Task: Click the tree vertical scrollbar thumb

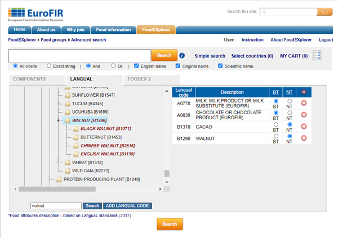Action: point(167,173)
